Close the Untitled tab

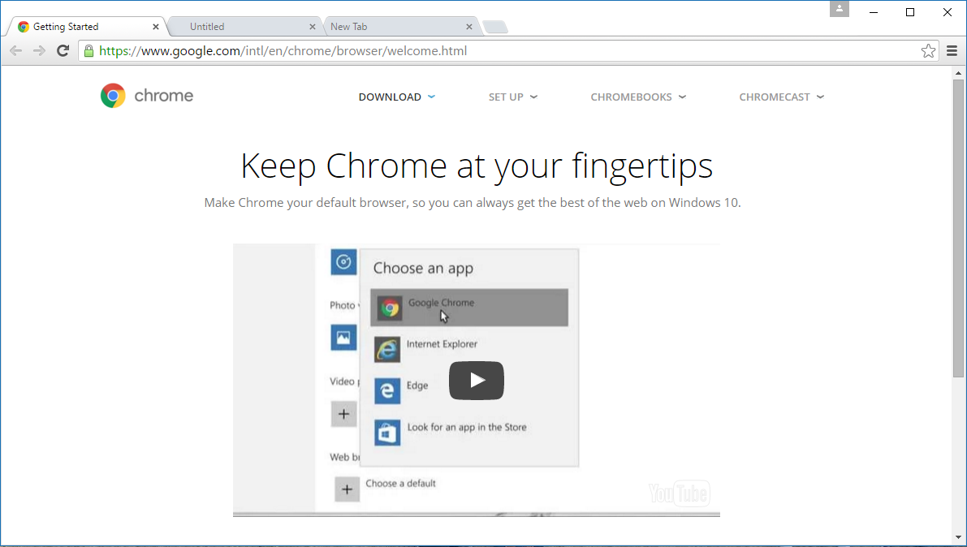312,27
